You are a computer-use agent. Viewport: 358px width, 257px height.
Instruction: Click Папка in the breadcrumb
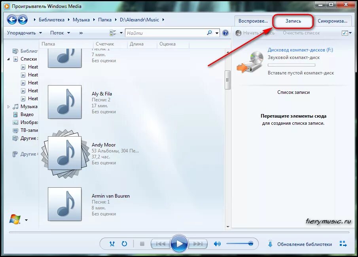click(105, 20)
